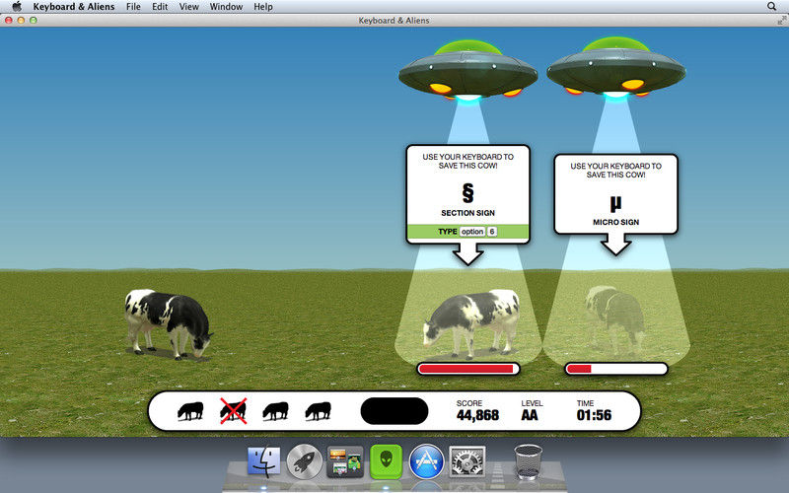Click the down arrow below the section sign card
The height and width of the screenshot is (493, 789).
(x=467, y=254)
